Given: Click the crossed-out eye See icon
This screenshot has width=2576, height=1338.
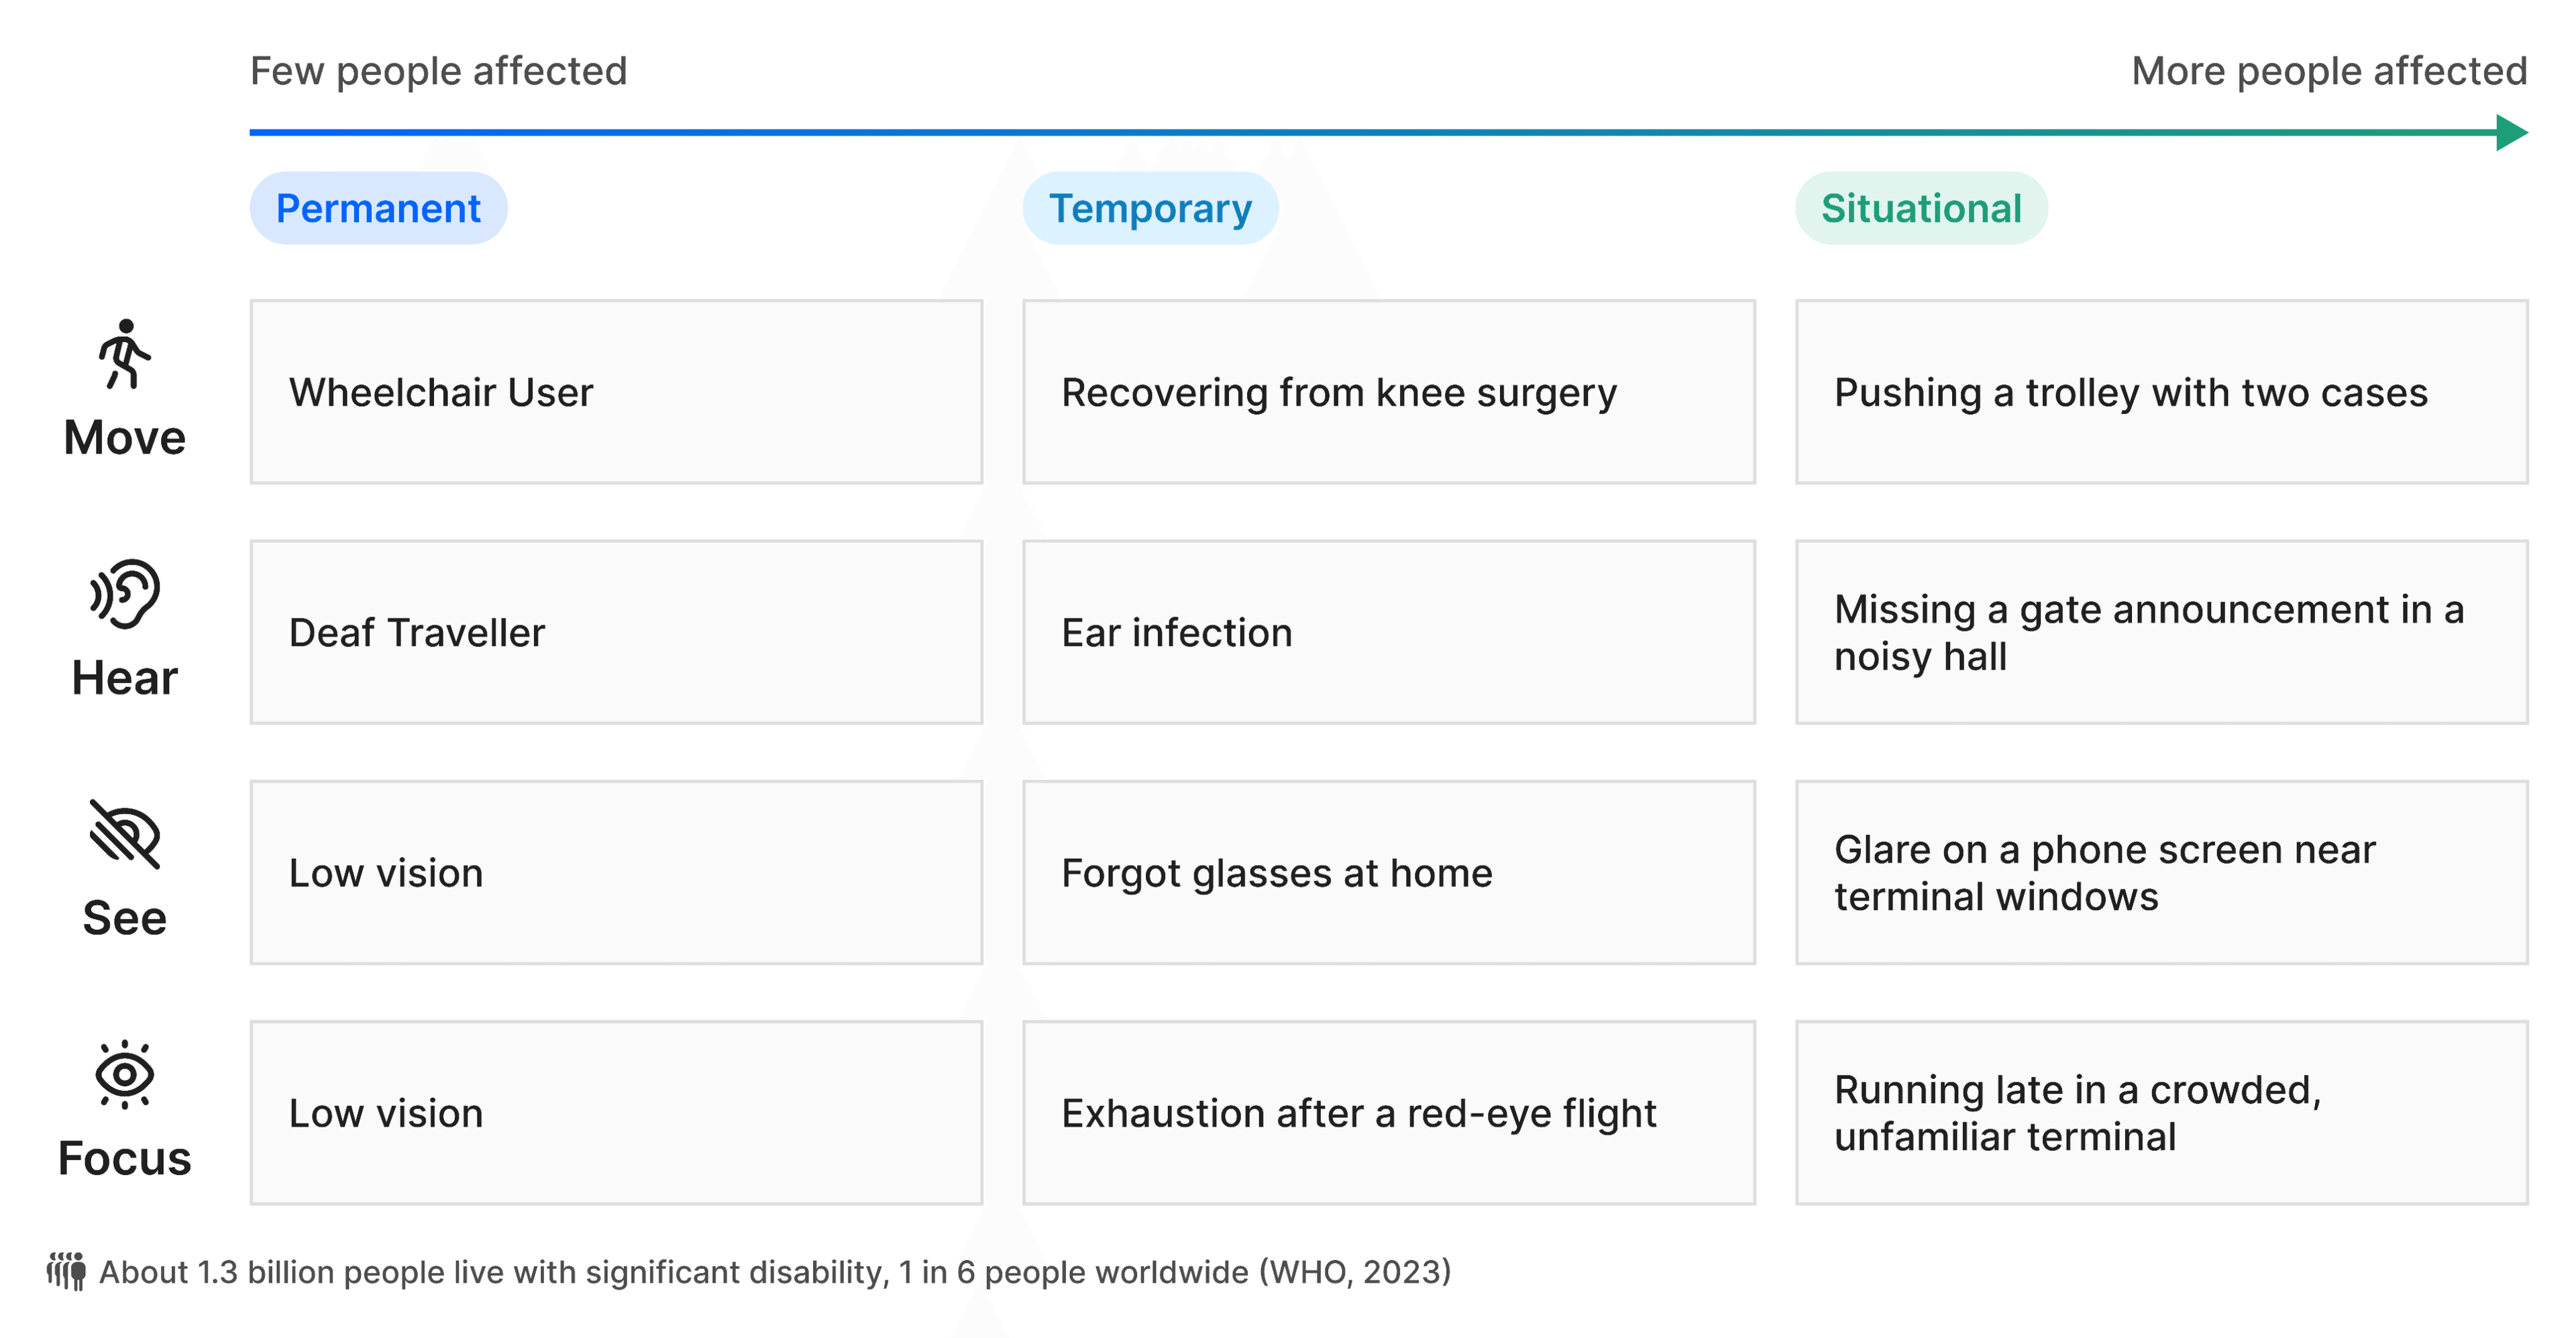Looking at the screenshot, I should tap(124, 834).
